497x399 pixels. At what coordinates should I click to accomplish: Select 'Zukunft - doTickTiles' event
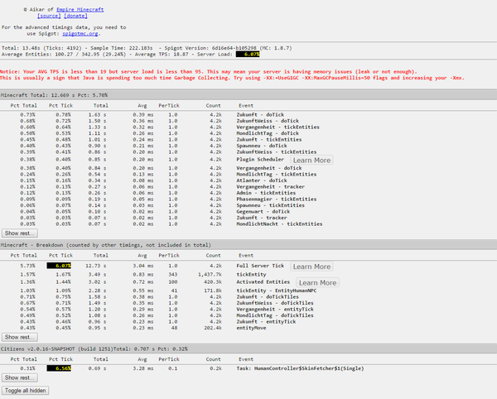[x=268, y=297]
